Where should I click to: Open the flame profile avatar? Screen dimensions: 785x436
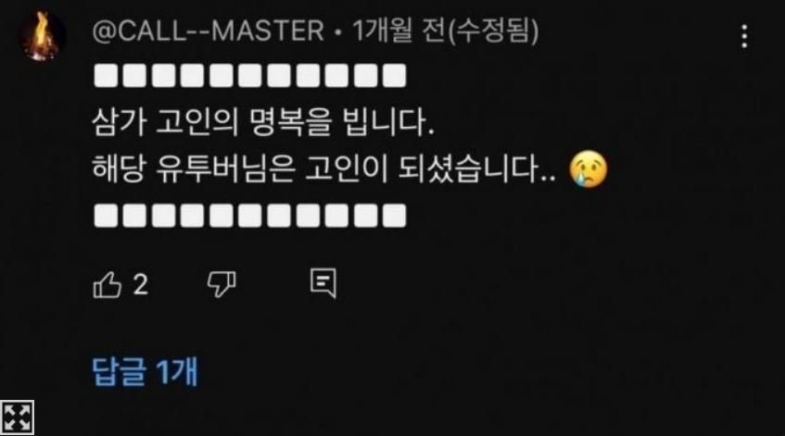pyautogui.click(x=42, y=36)
